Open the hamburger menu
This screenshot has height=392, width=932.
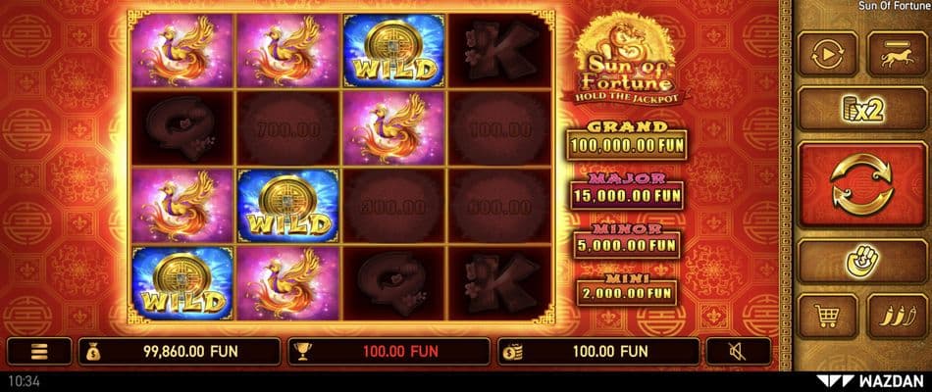pyautogui.click(x=39, y=351)
